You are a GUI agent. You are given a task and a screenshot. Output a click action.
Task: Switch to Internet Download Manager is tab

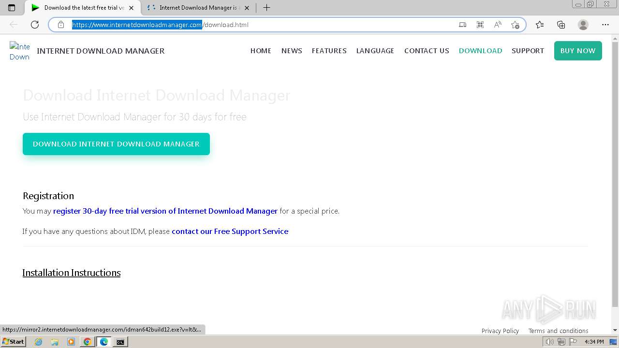click(198, 8)
